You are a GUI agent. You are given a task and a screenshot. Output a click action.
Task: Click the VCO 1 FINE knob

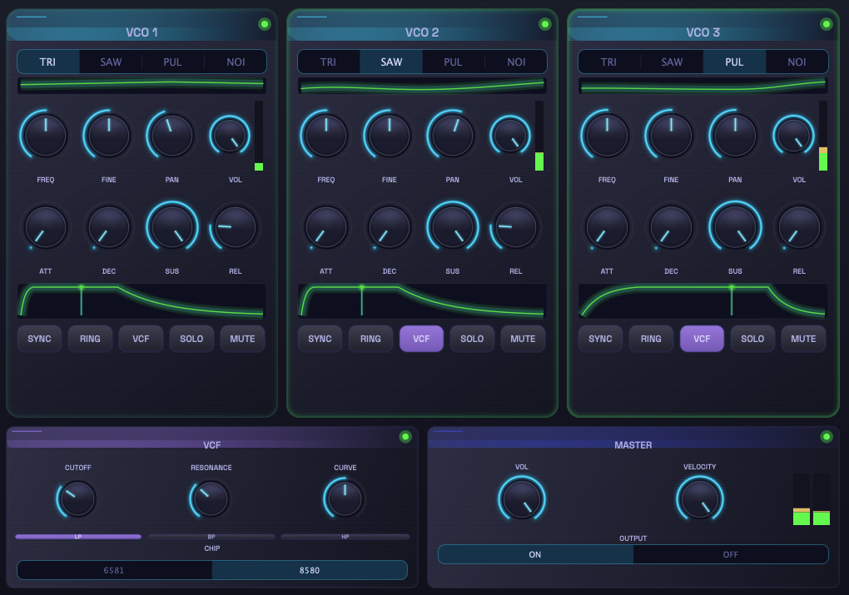click(109, 135)
